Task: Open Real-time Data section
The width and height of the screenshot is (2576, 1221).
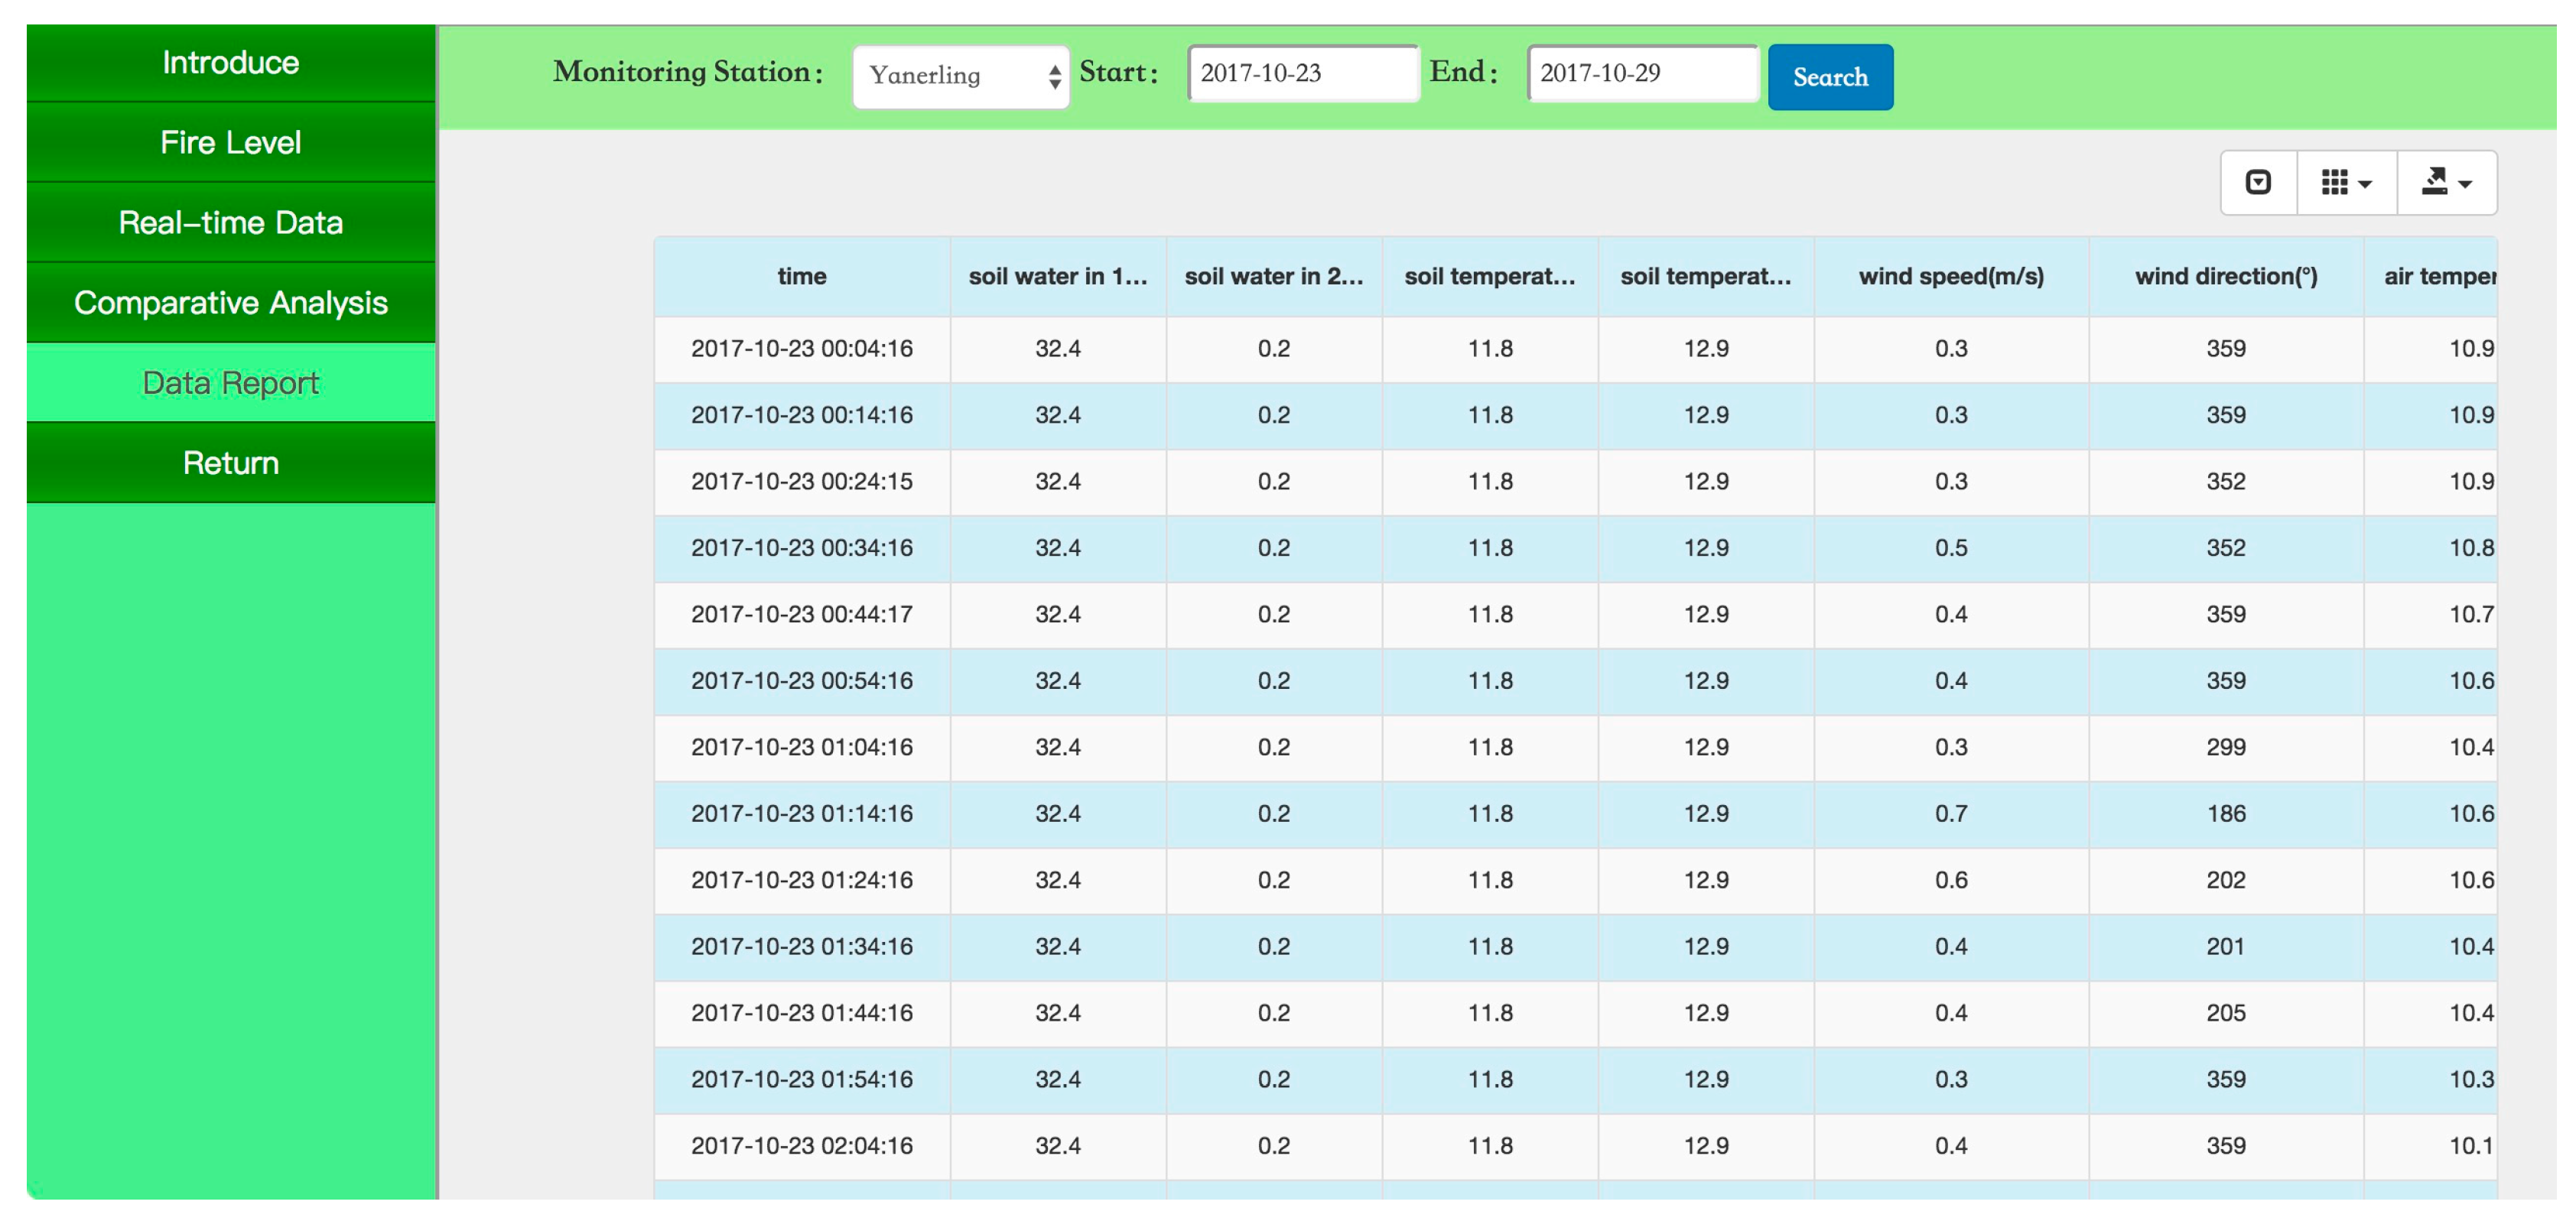Action: [x=230, y=222]
